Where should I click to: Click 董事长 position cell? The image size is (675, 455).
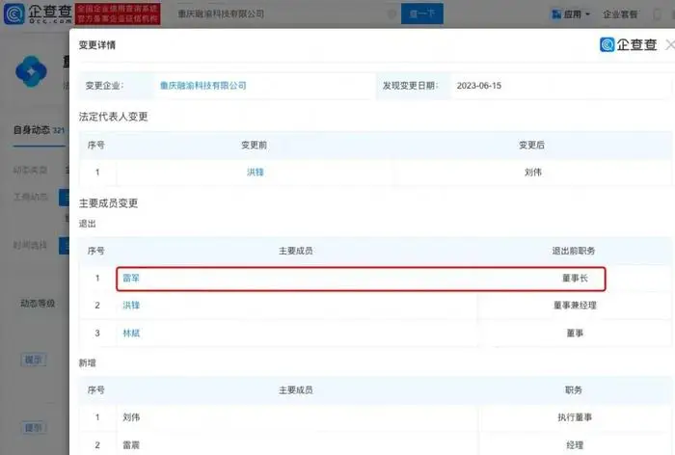click(x=575, y=278)
